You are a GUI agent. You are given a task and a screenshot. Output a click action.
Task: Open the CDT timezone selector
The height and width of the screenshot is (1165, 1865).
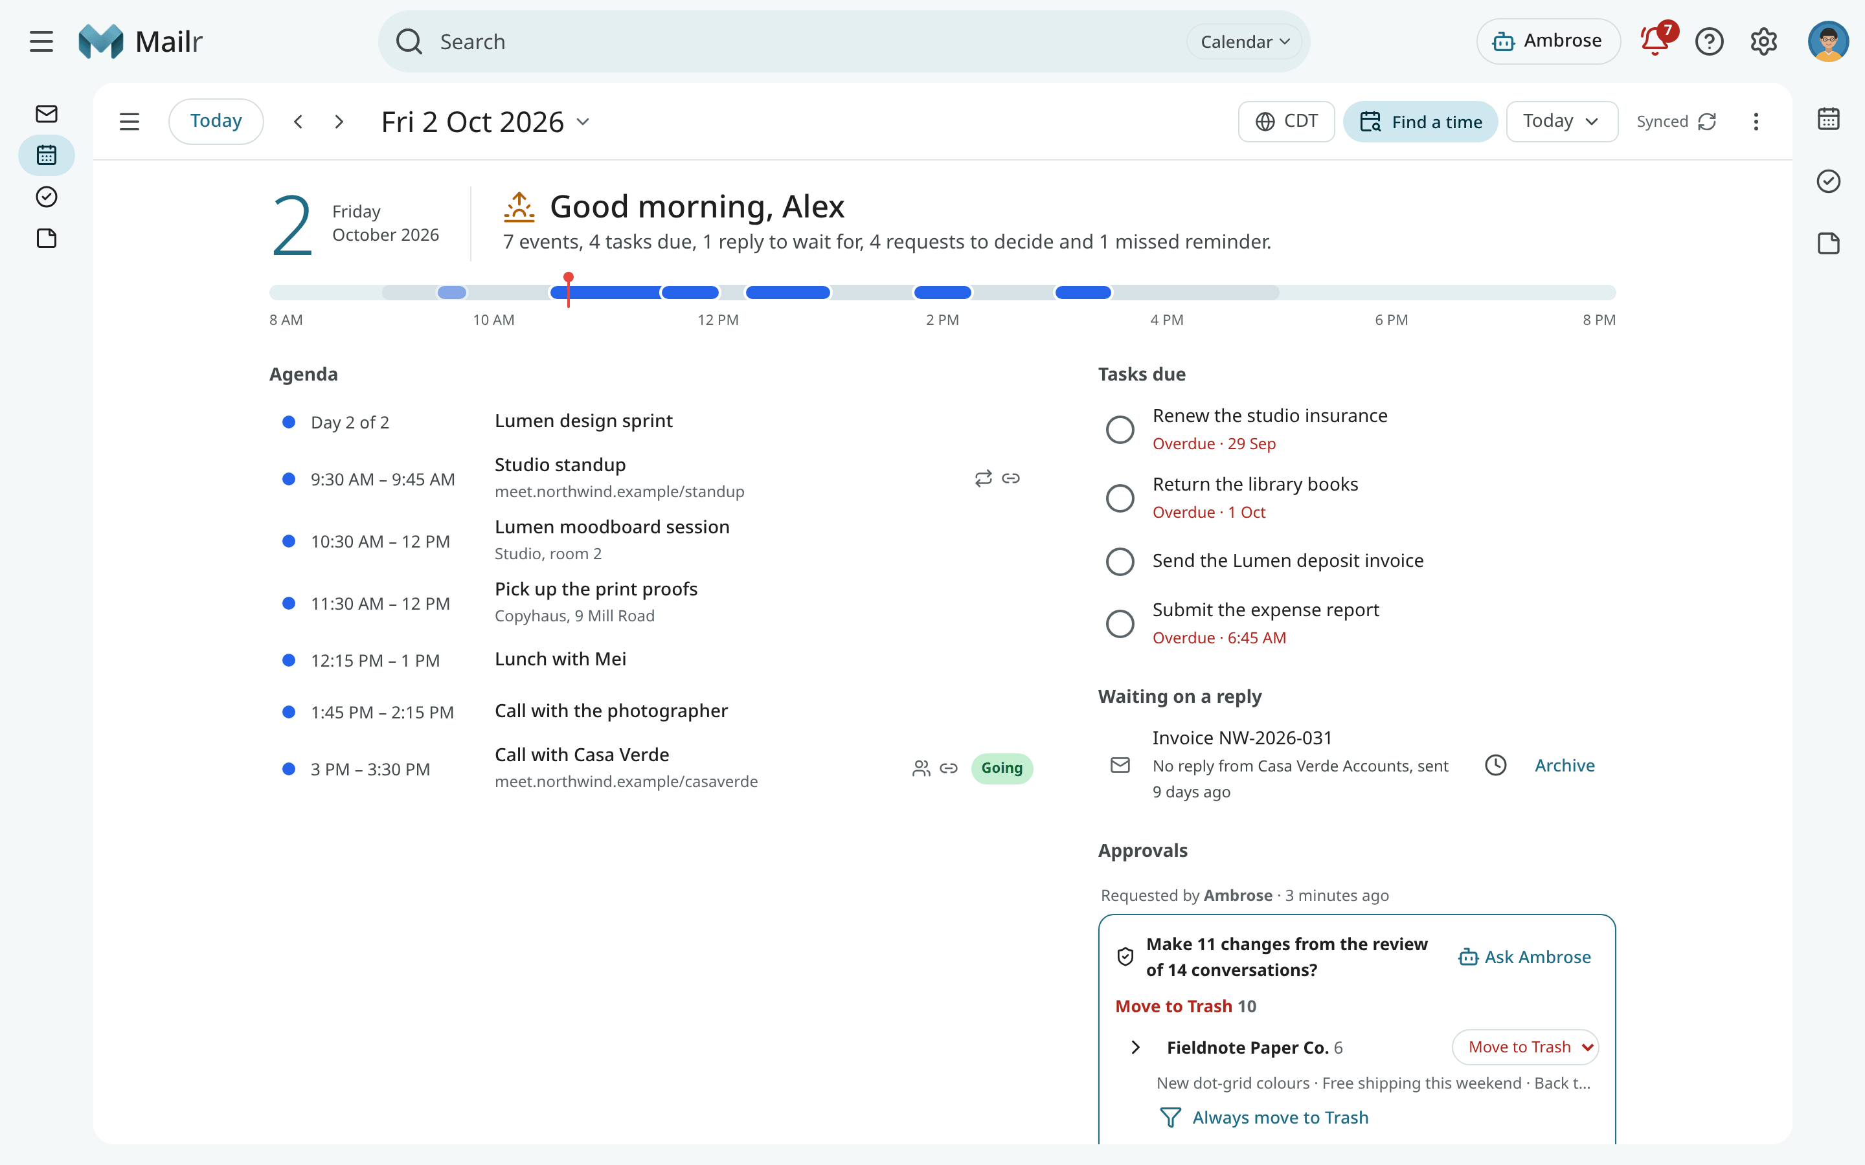click(x=1286, y=122)
